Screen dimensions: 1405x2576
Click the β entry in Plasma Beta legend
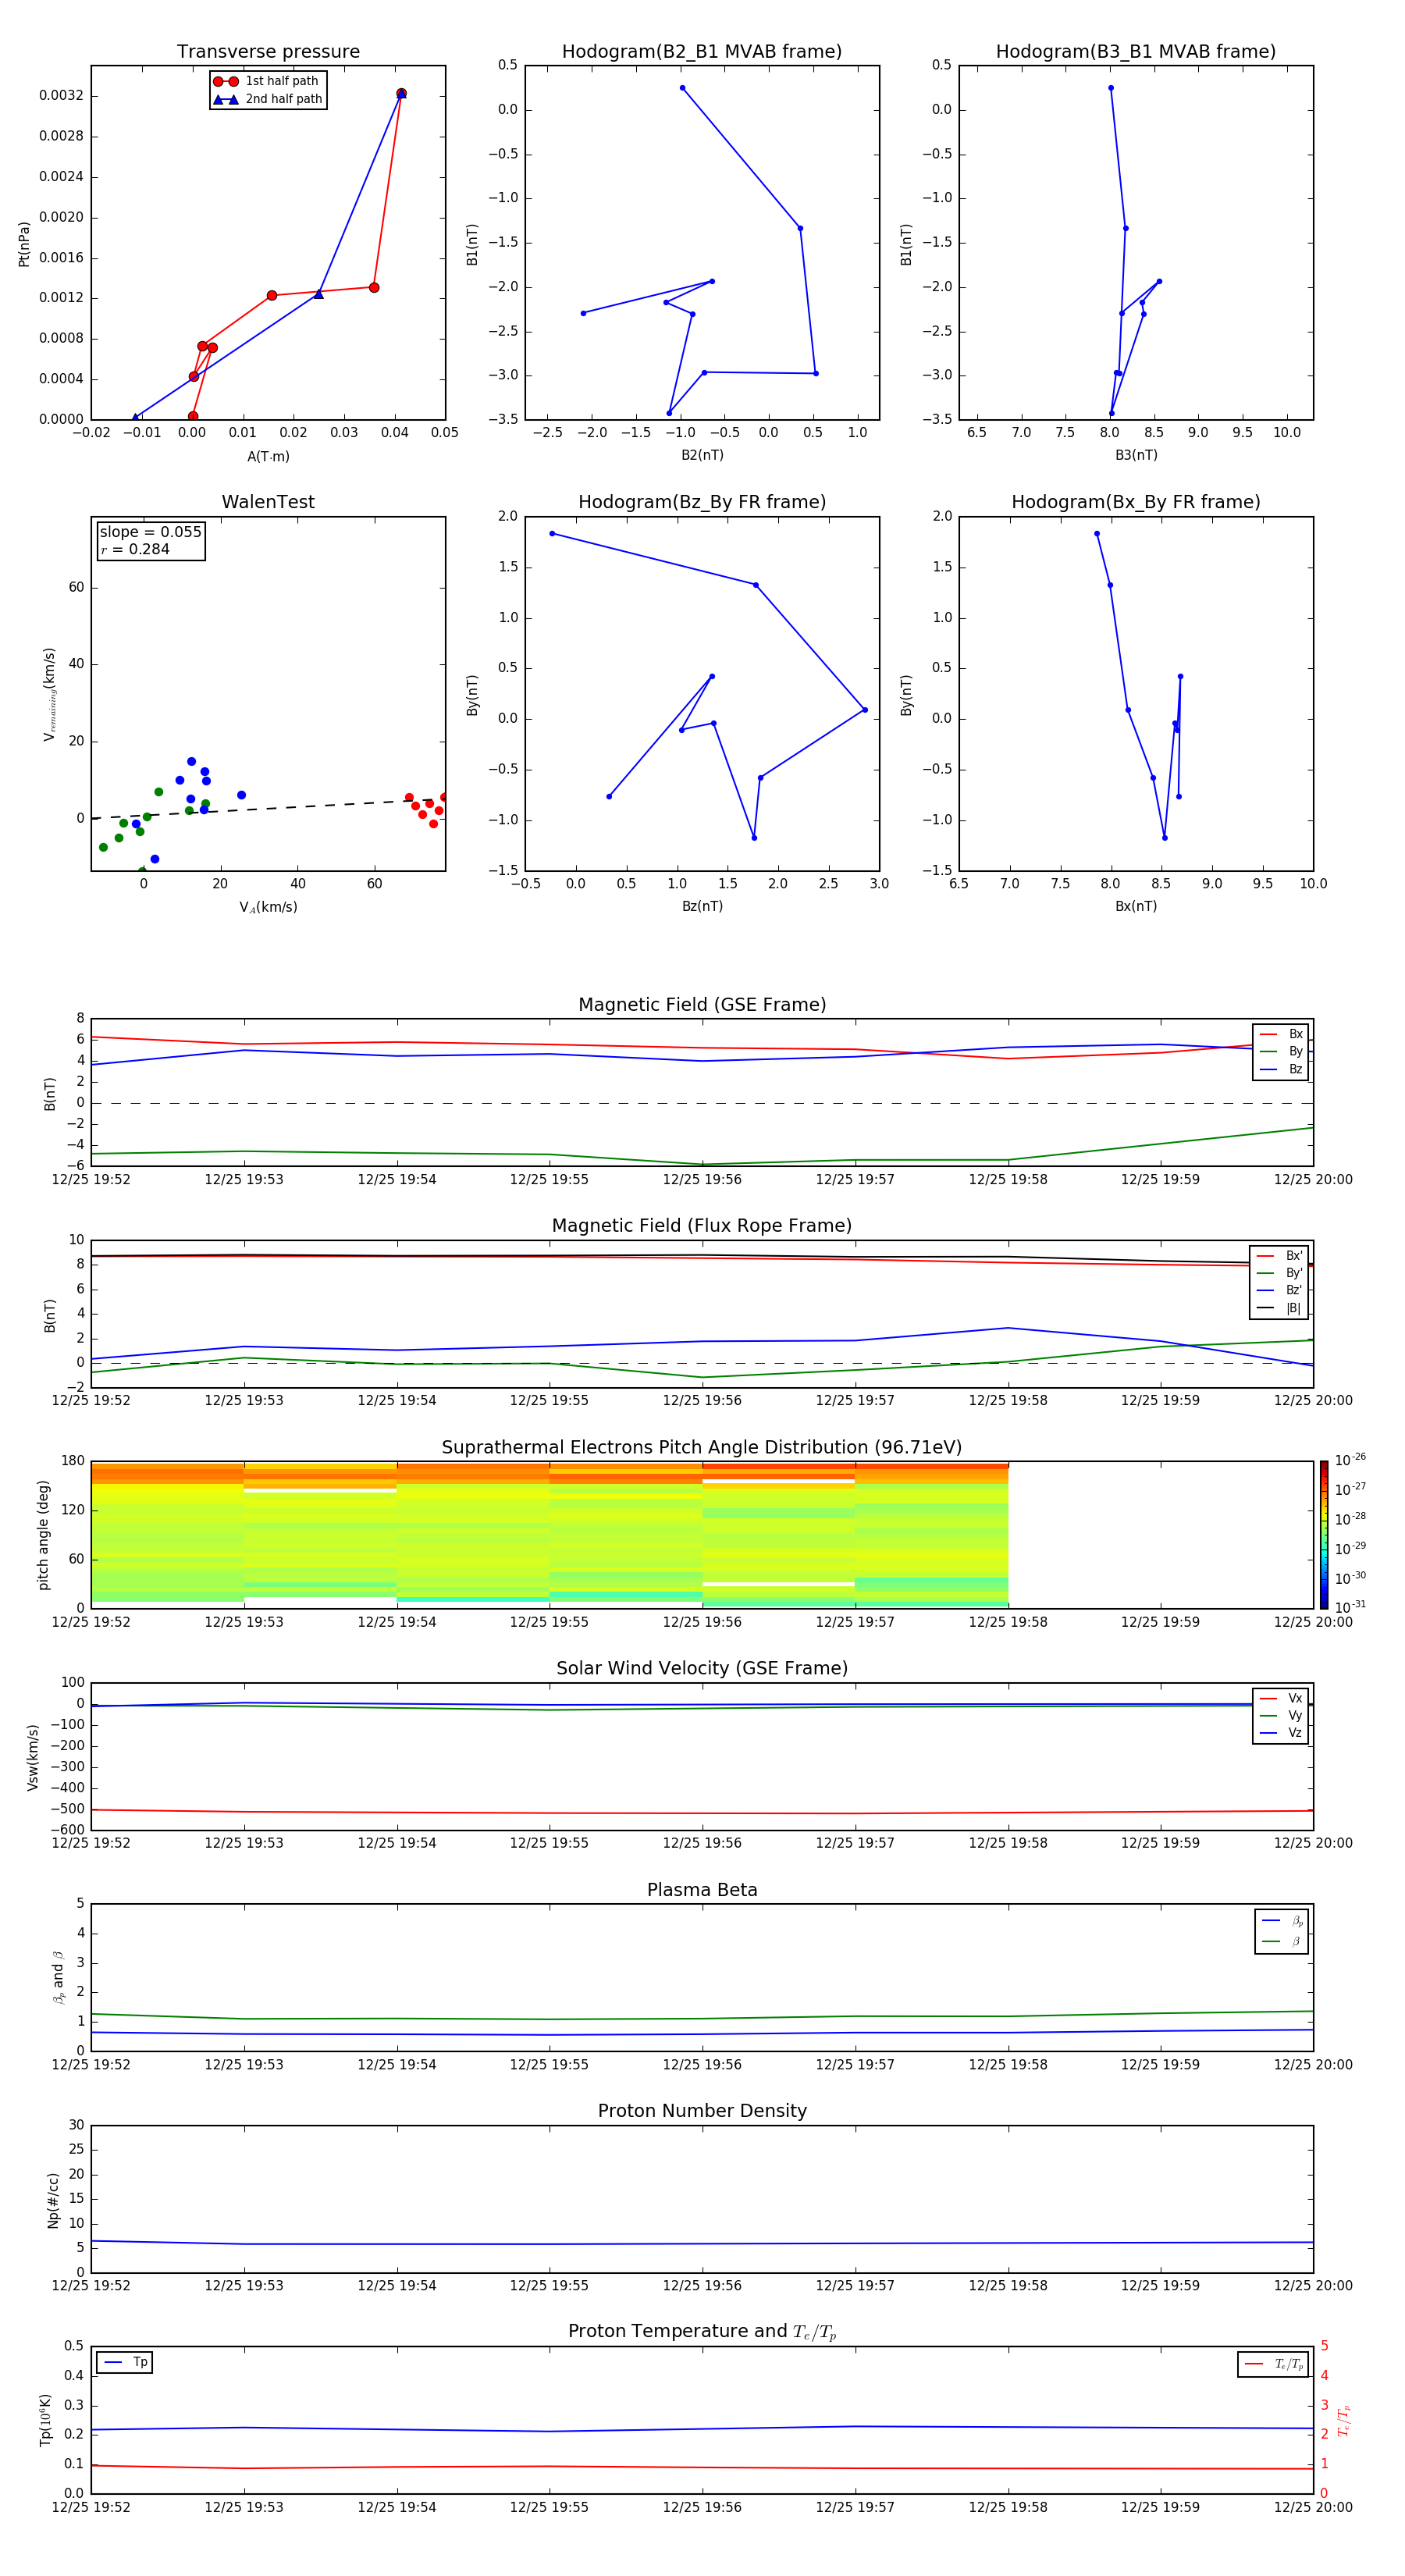pos(1282,1942)
